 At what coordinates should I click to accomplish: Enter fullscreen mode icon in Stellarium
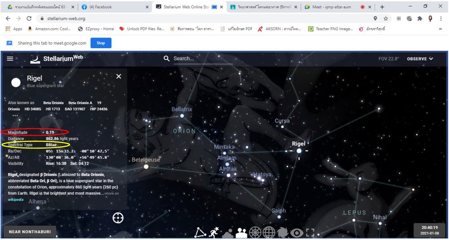coord(310,233)
